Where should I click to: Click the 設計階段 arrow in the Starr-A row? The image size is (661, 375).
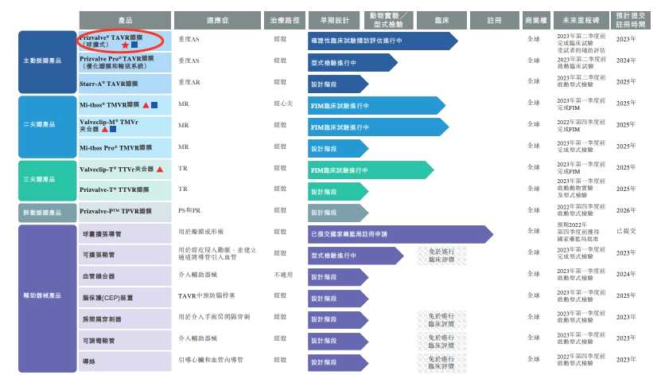pyautogui.click(x=338, y=84)
